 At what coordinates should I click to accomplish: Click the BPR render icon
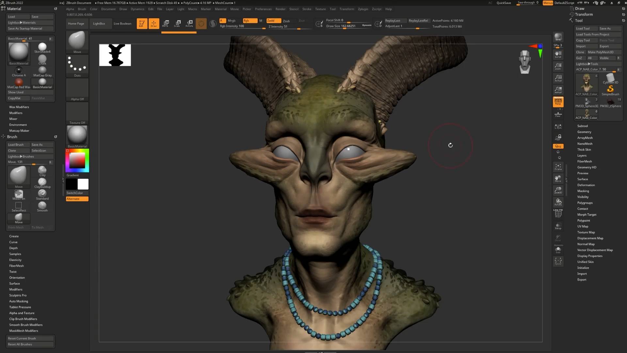pos(558,37)
